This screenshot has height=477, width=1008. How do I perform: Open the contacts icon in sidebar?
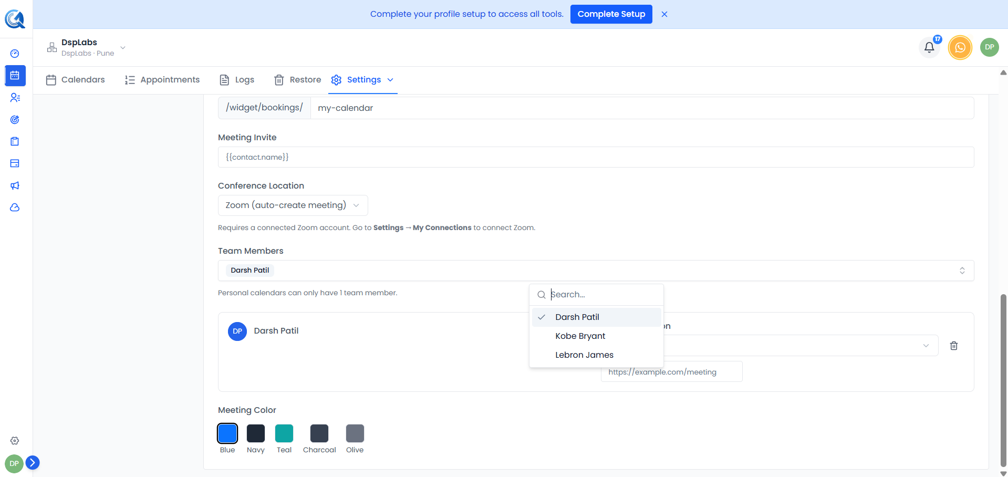point(15,98)
